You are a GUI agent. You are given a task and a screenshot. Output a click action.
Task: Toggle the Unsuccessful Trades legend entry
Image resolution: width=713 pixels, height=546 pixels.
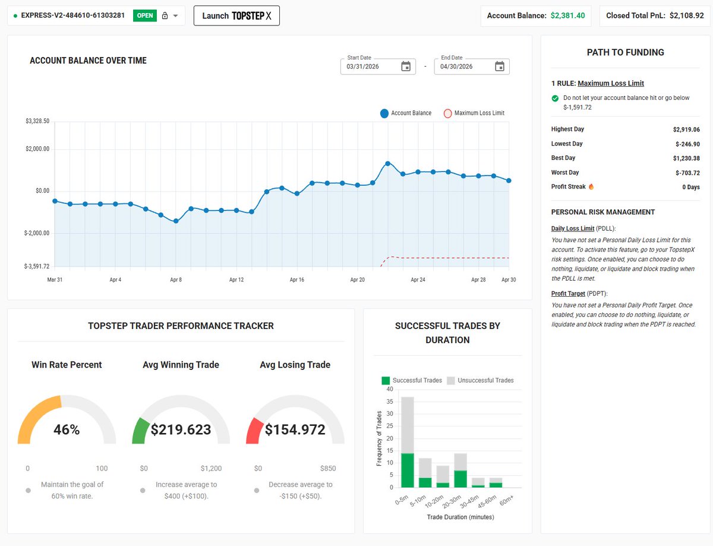click(480, 380)
